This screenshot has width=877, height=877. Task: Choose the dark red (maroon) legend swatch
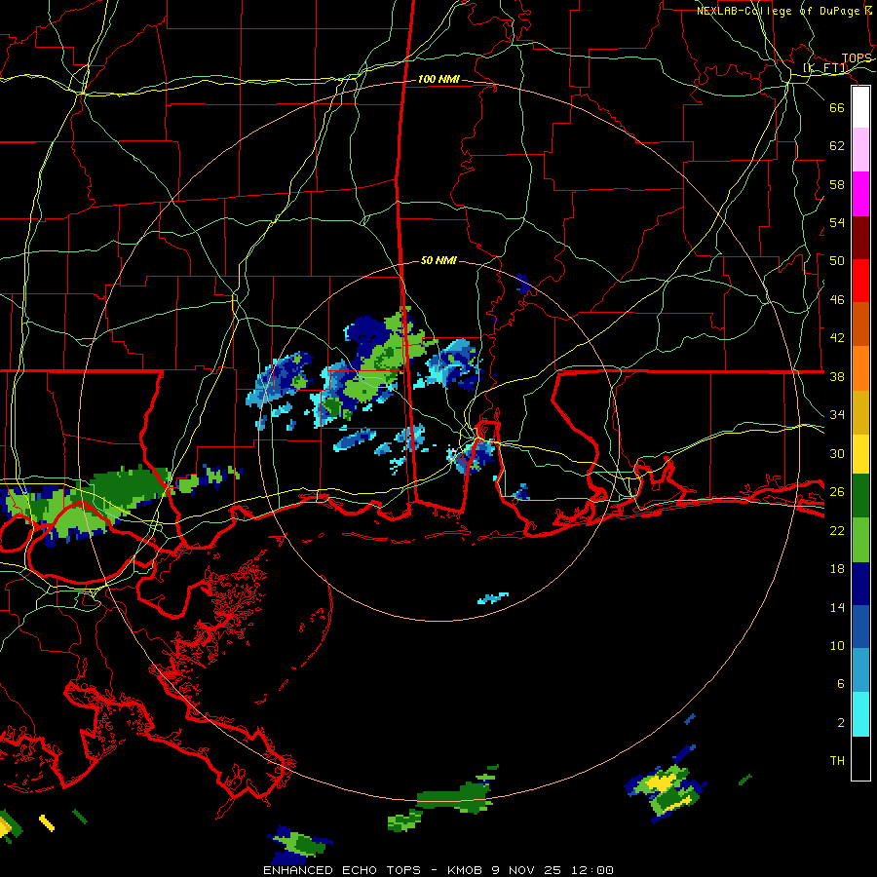860,238
